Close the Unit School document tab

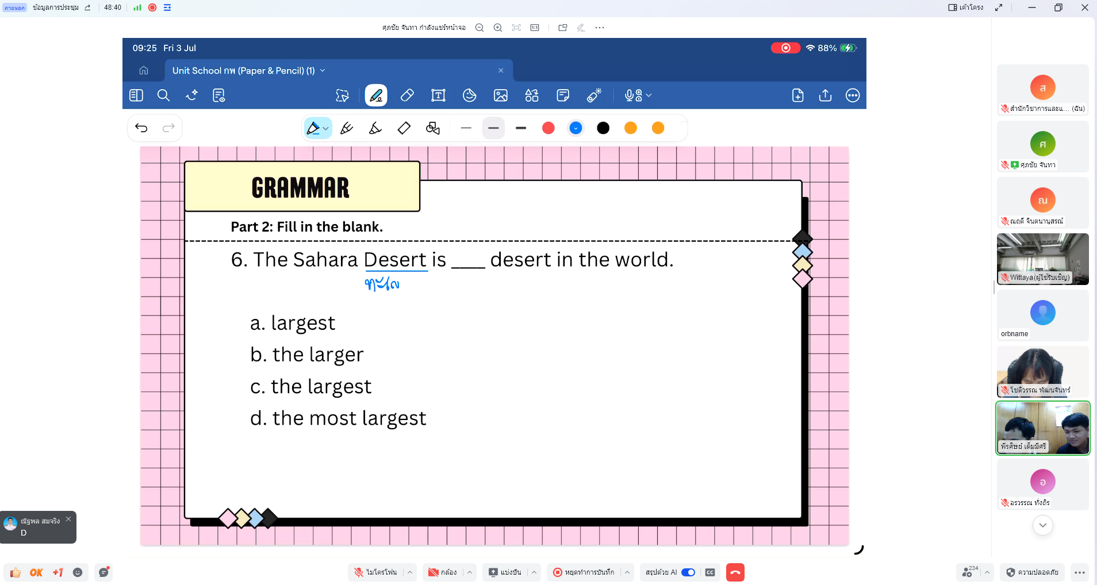coord(501,71)
